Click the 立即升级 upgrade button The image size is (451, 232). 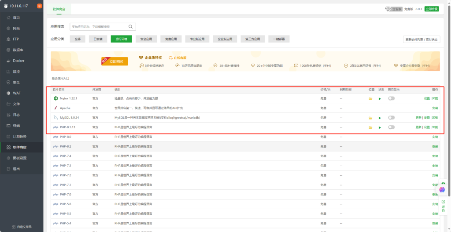(x=432, y=9)
